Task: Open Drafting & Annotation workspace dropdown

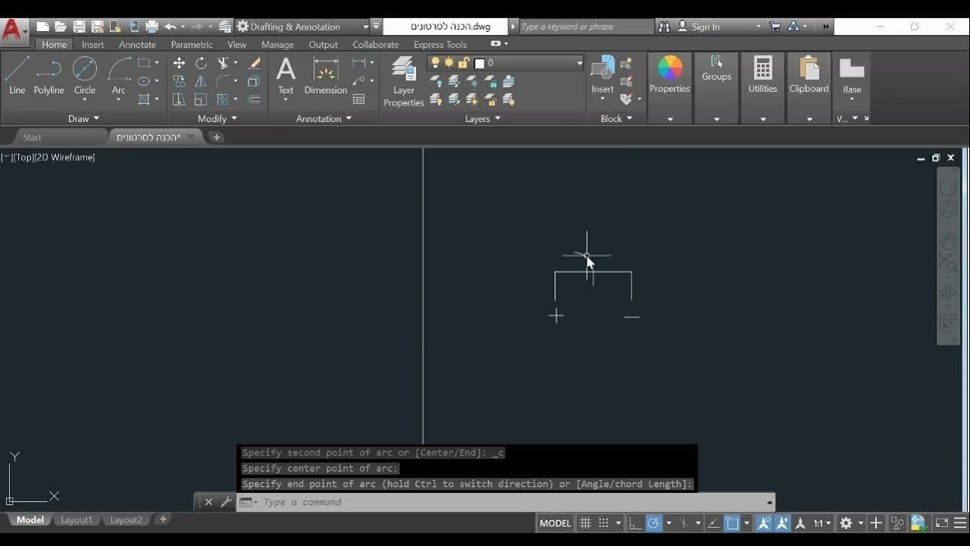Action: click(x=303, y=27)
